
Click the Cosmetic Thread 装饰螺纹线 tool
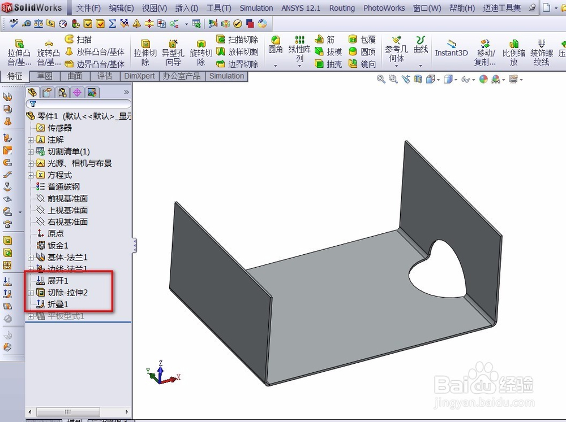click(x=542, y=52)
